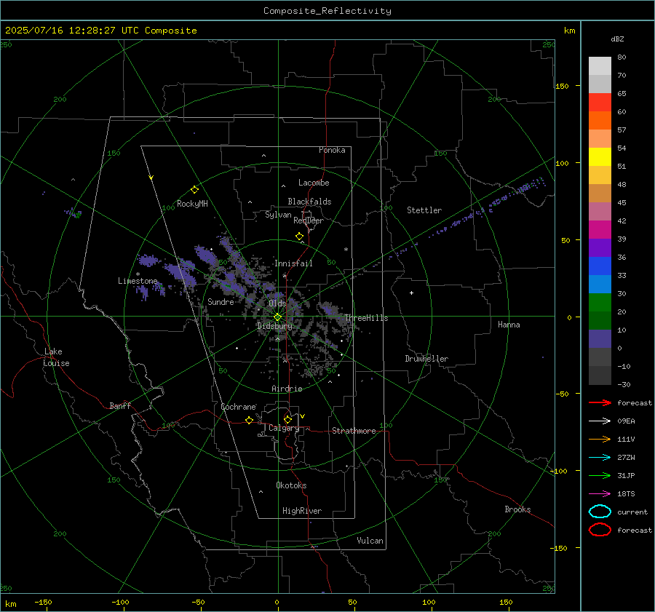
Task: Click the Drumheller city label
Action: click(426, 359)
